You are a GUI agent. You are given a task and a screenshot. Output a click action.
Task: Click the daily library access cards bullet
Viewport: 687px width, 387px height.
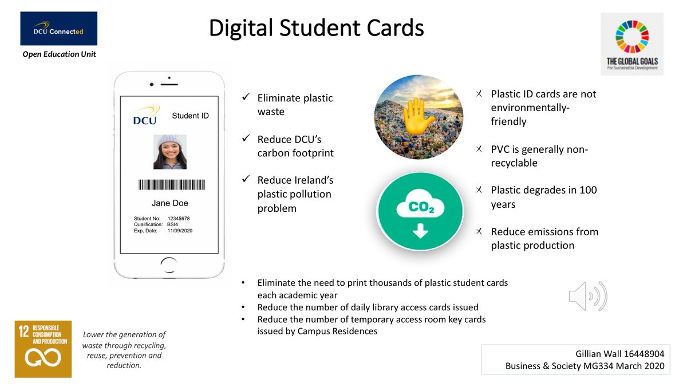(x=360, y=307)
